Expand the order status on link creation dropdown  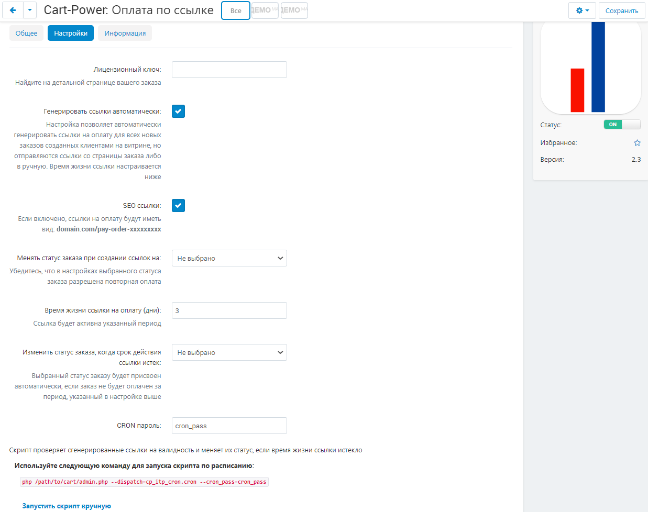coord(229,258)
